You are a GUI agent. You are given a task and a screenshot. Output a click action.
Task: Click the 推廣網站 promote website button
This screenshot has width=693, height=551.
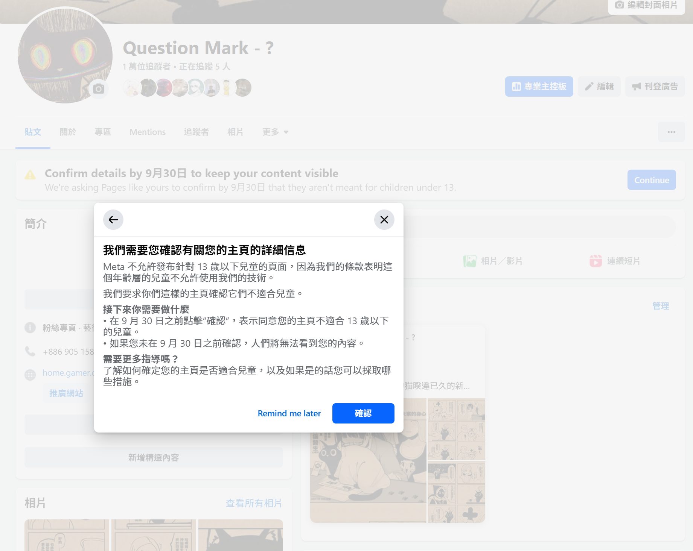pyautogui.click(x=66, y=393)
